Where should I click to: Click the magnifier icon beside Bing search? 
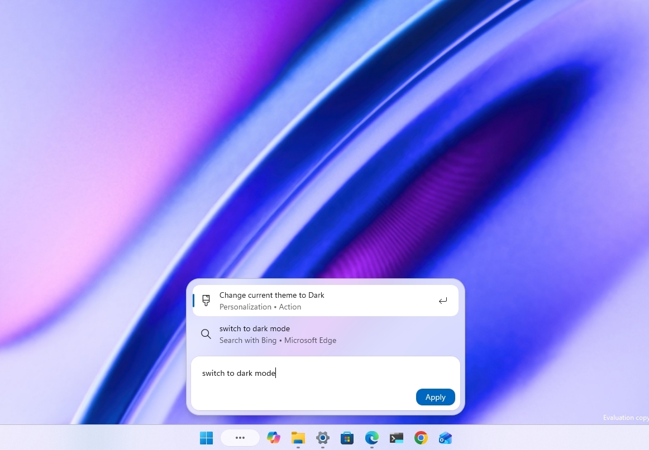tap(206, 334)
